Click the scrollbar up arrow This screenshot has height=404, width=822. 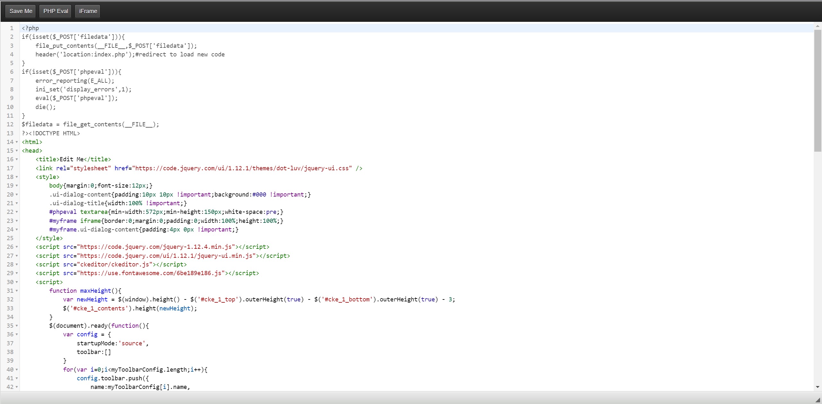pyautogui.click(x=818, y=26)
